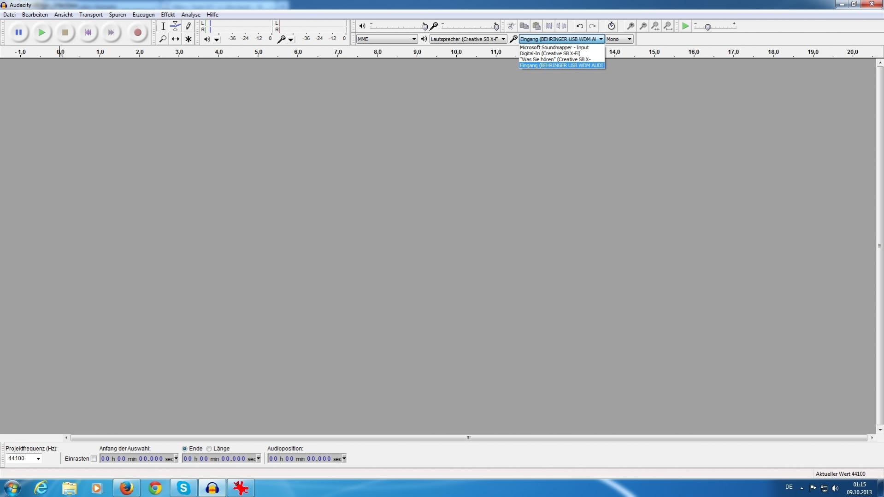The width and height of the screenshot is (884, 497).
Task: Click the output volume slider handle
Action: [x=425, y=27]
